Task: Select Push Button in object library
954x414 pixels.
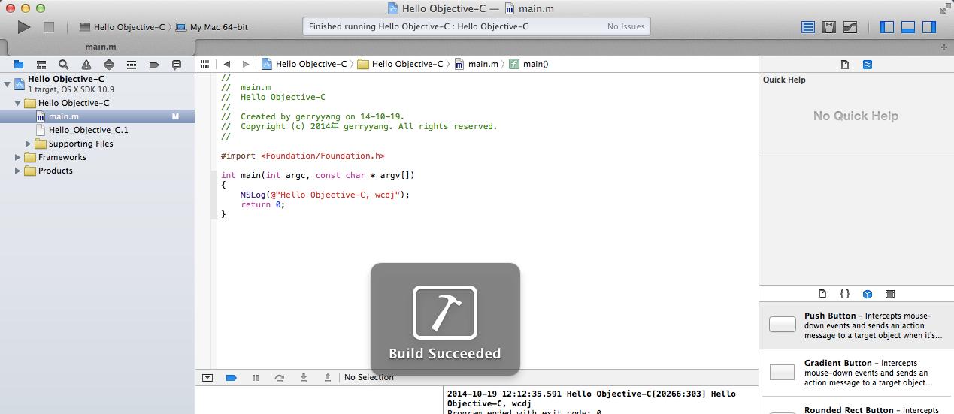Action: pyautogui.click(x=857, y=325)
